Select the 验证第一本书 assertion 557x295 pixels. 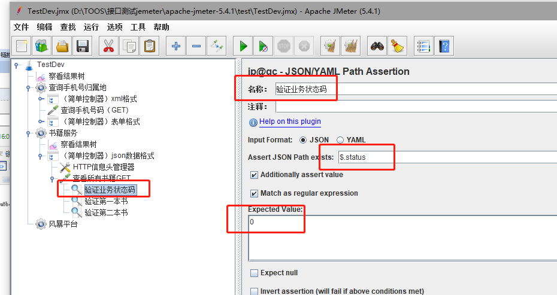106,201
